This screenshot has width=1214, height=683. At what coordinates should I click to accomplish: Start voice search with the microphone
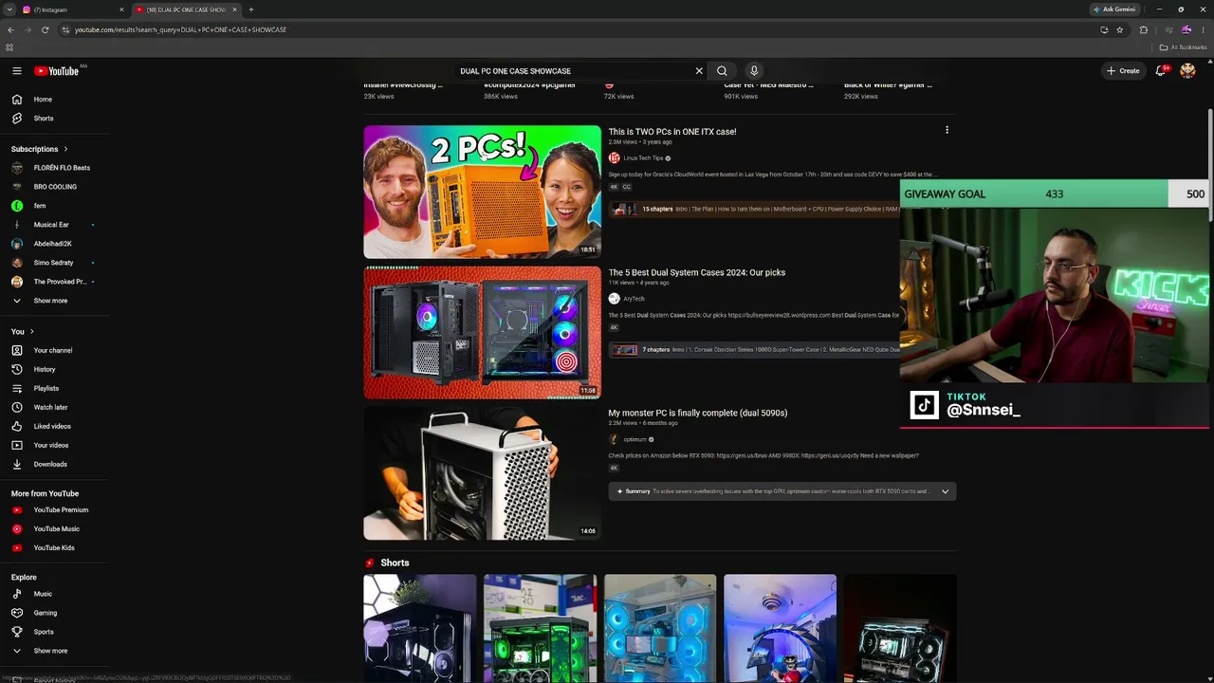(x=754, y=71)
